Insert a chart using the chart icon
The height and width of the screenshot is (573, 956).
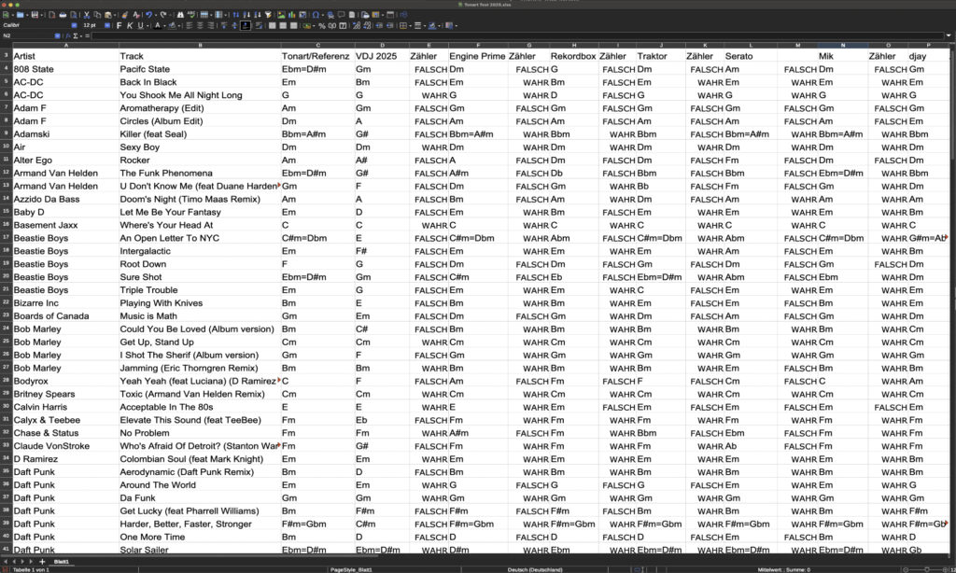point(292,15)
